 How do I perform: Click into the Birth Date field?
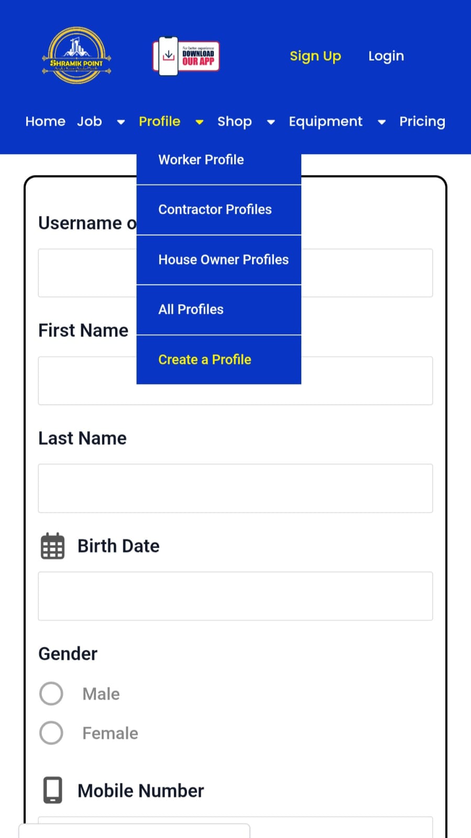(x=235, y=596)
